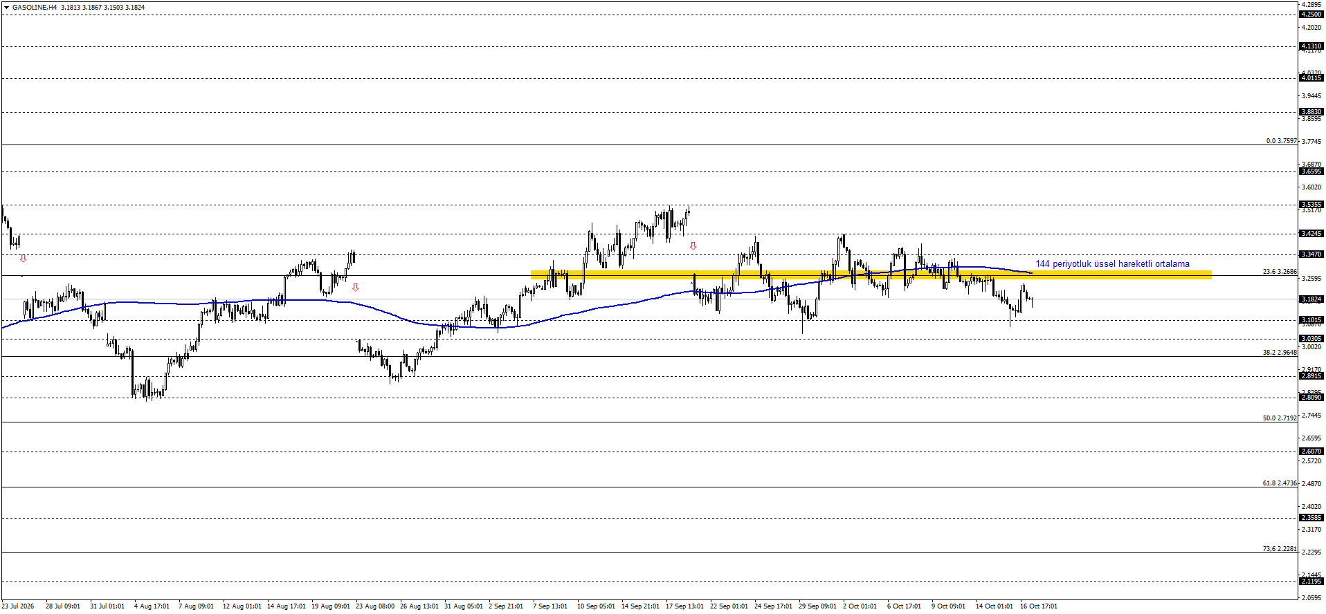This screenshot has height=614, width=1326.
Task: Click the red down arrow after the 19 Aug high
Action: (355, 287)
